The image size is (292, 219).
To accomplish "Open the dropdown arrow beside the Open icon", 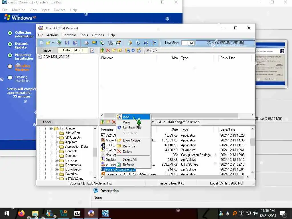I will tap(53, 43).
